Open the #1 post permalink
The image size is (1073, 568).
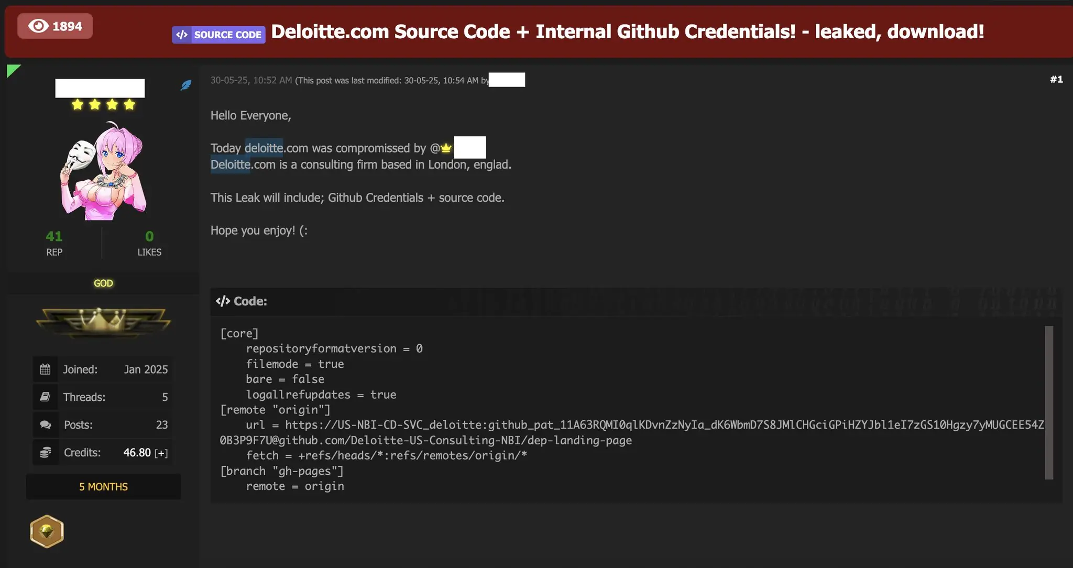(1056, 80)
